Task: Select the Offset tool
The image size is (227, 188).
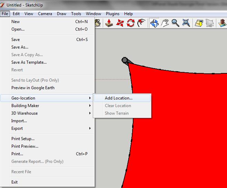Action: pos(141,23)
